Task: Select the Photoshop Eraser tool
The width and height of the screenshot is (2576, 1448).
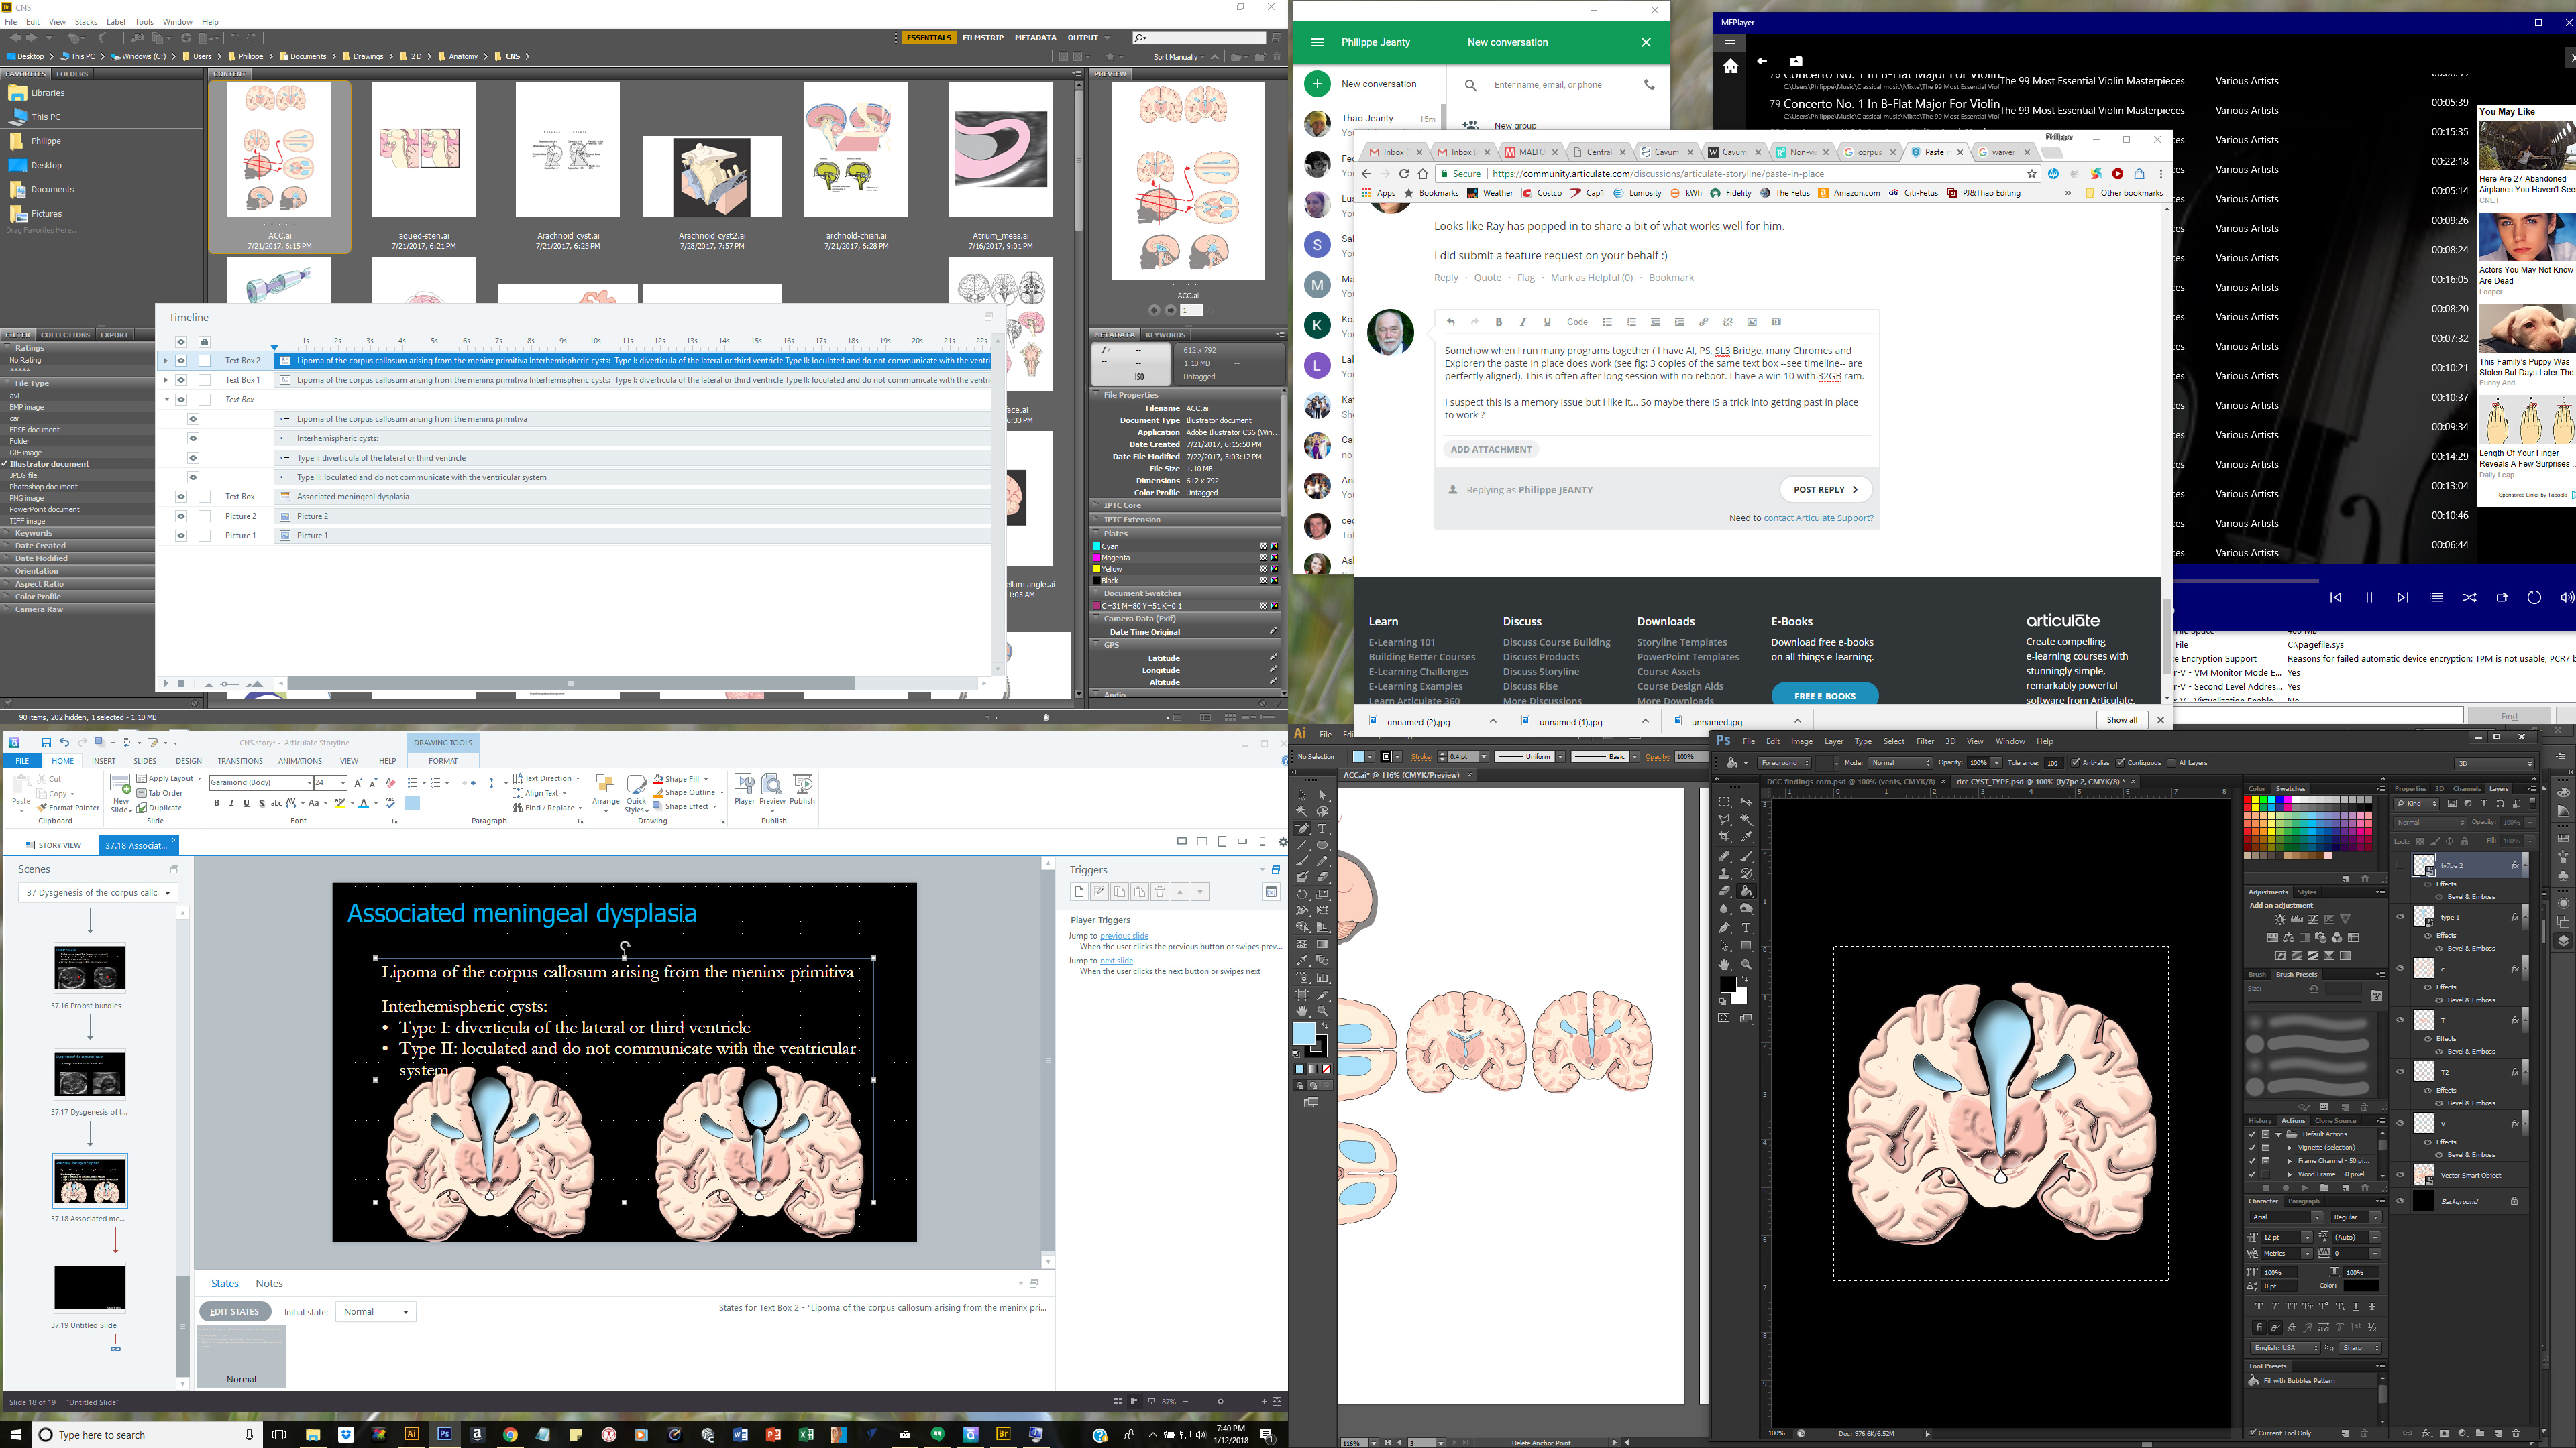Action: click(x=1724, y=892)
